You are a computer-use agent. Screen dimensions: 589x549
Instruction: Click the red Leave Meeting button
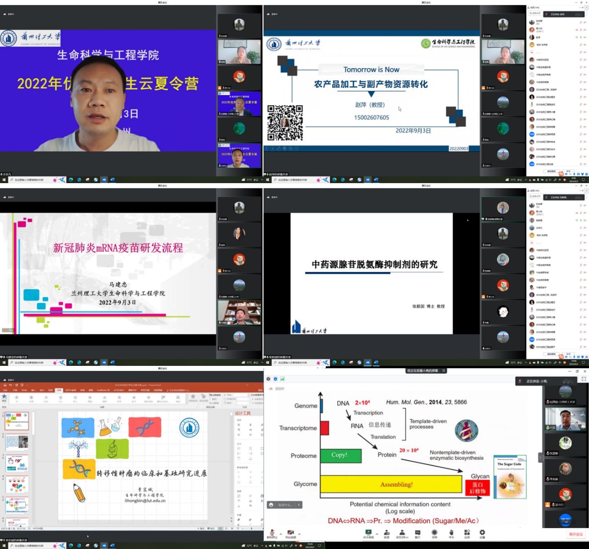pos(576,534)
